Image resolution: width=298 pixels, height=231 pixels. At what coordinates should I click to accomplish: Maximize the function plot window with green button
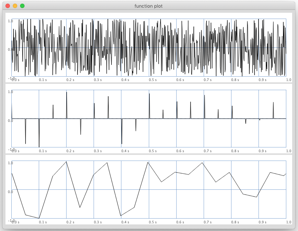pyautogui.click(x=22, y=6)
